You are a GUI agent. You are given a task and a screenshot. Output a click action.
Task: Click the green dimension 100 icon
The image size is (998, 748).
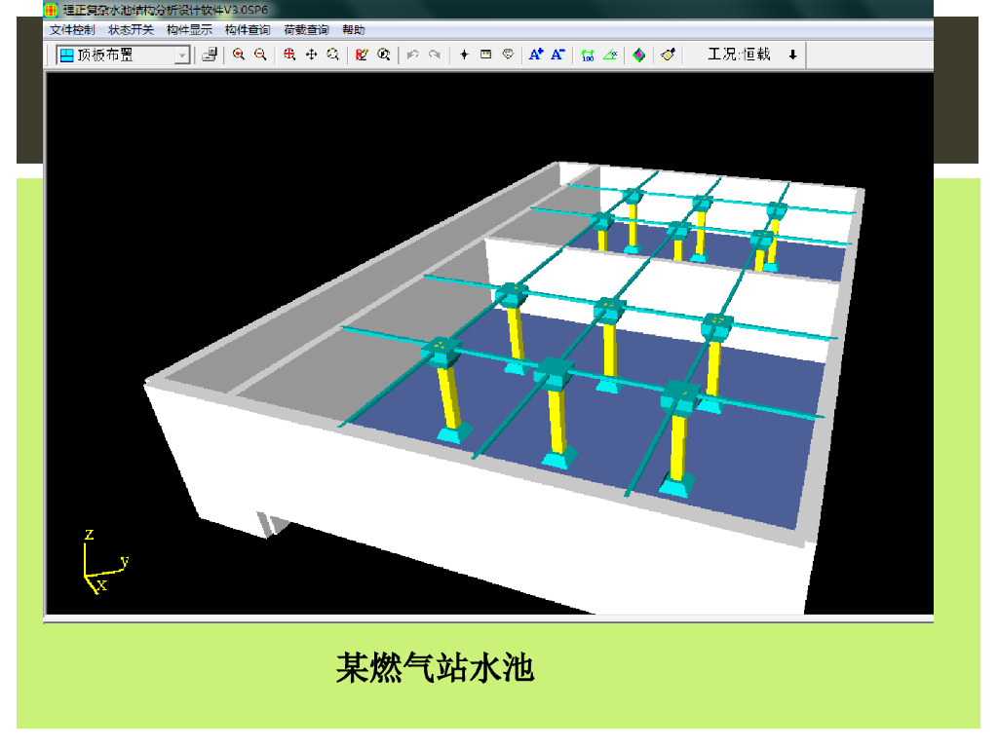(588, 56)
